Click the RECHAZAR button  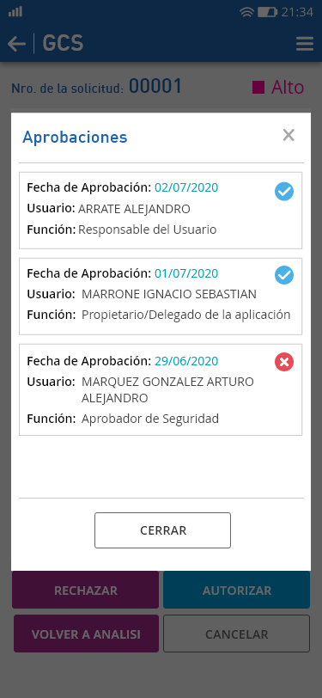pyautogui.click(x=85, y=591)
